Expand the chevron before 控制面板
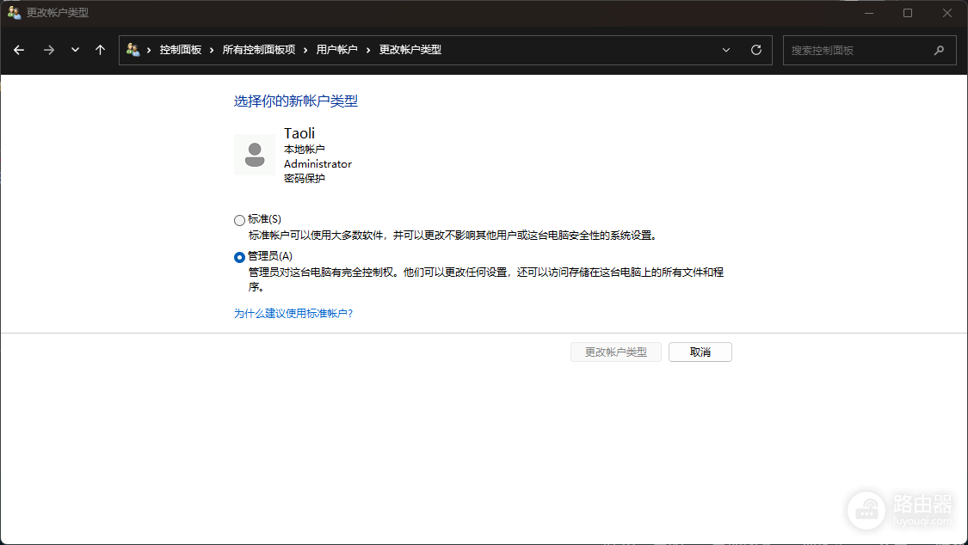968x545 pixels. pos(149,50)
